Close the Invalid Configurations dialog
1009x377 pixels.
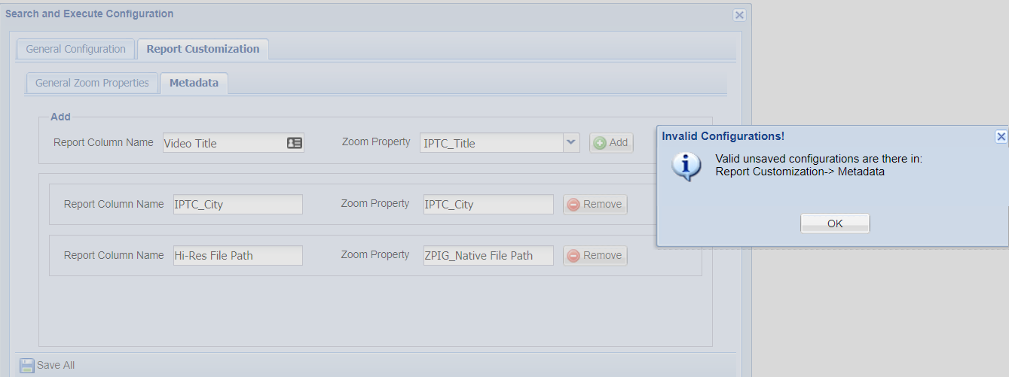coord(1001,137)
